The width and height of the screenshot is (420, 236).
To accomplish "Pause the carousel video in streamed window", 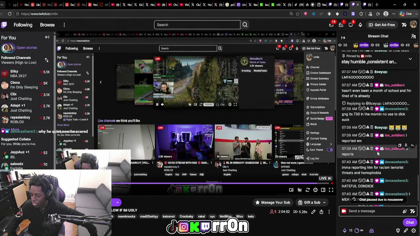I will pyautogui.click(x=157, y=105).
